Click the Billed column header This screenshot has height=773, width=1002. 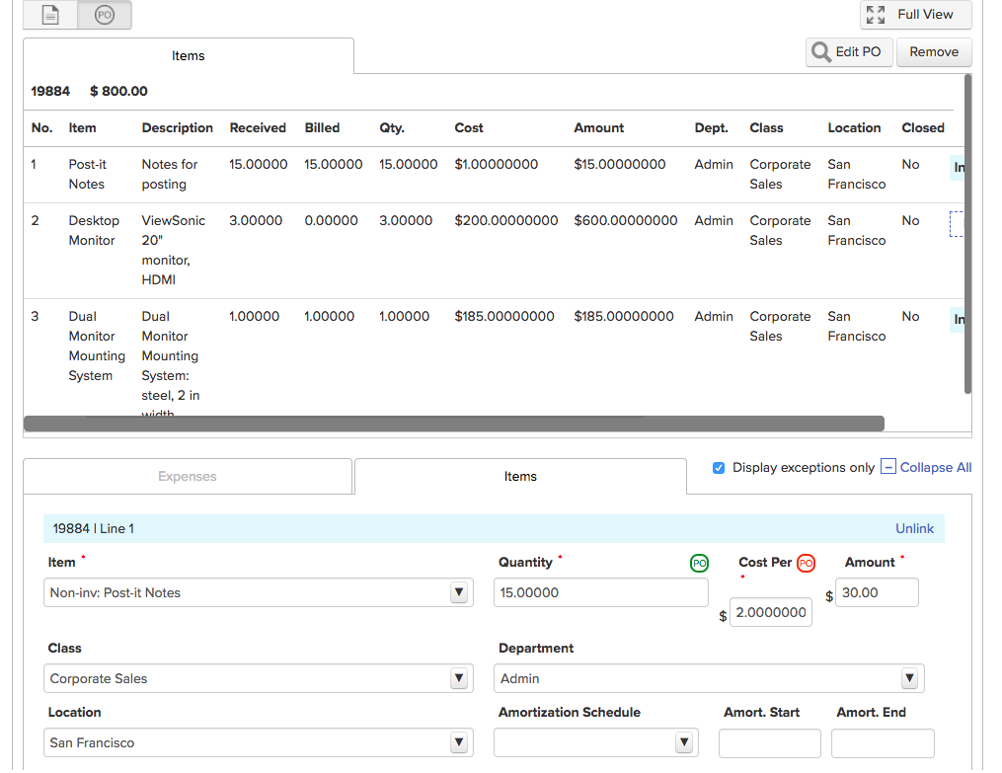point(322,128)
